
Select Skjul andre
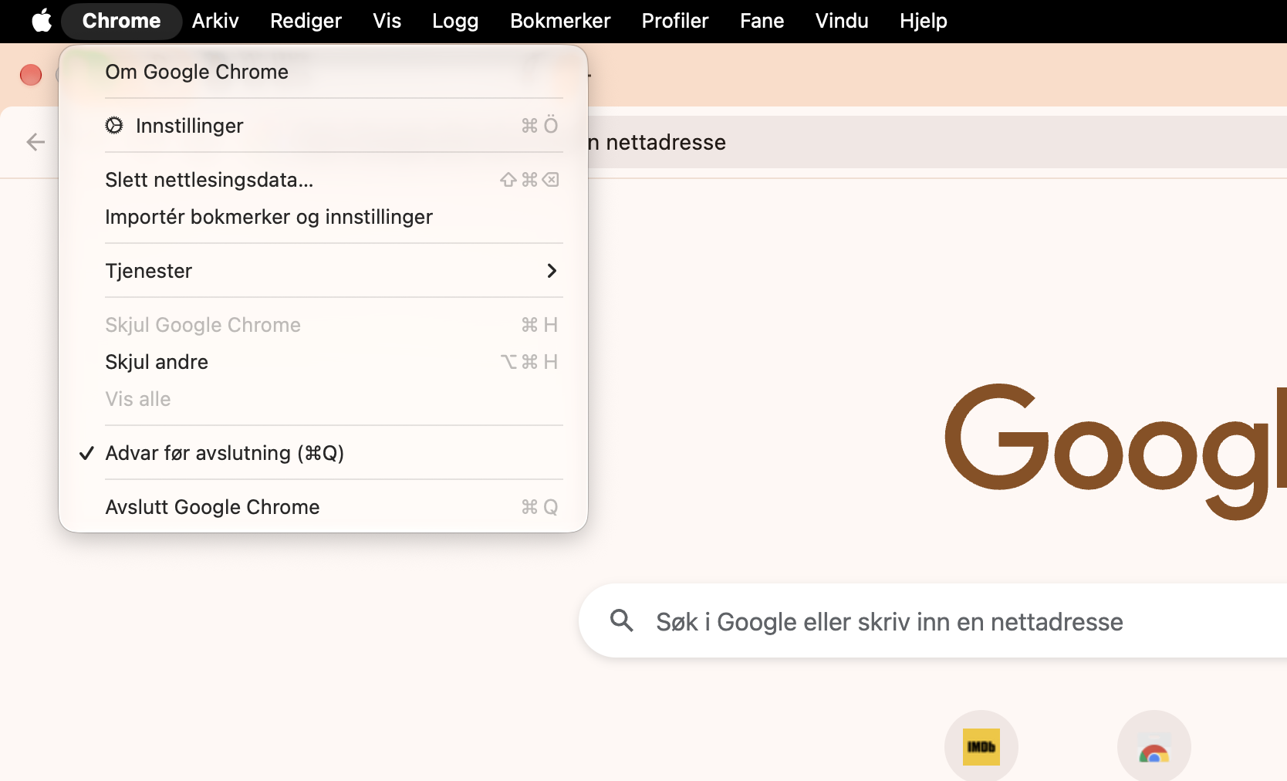tap(323, 362)
